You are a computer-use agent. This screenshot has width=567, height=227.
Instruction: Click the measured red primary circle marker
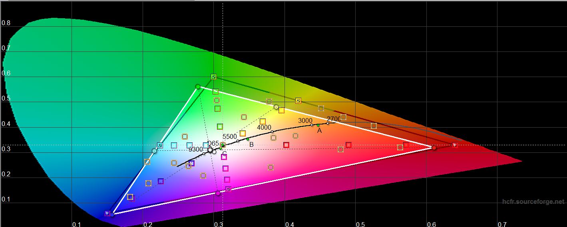click(x=434, y=148)
